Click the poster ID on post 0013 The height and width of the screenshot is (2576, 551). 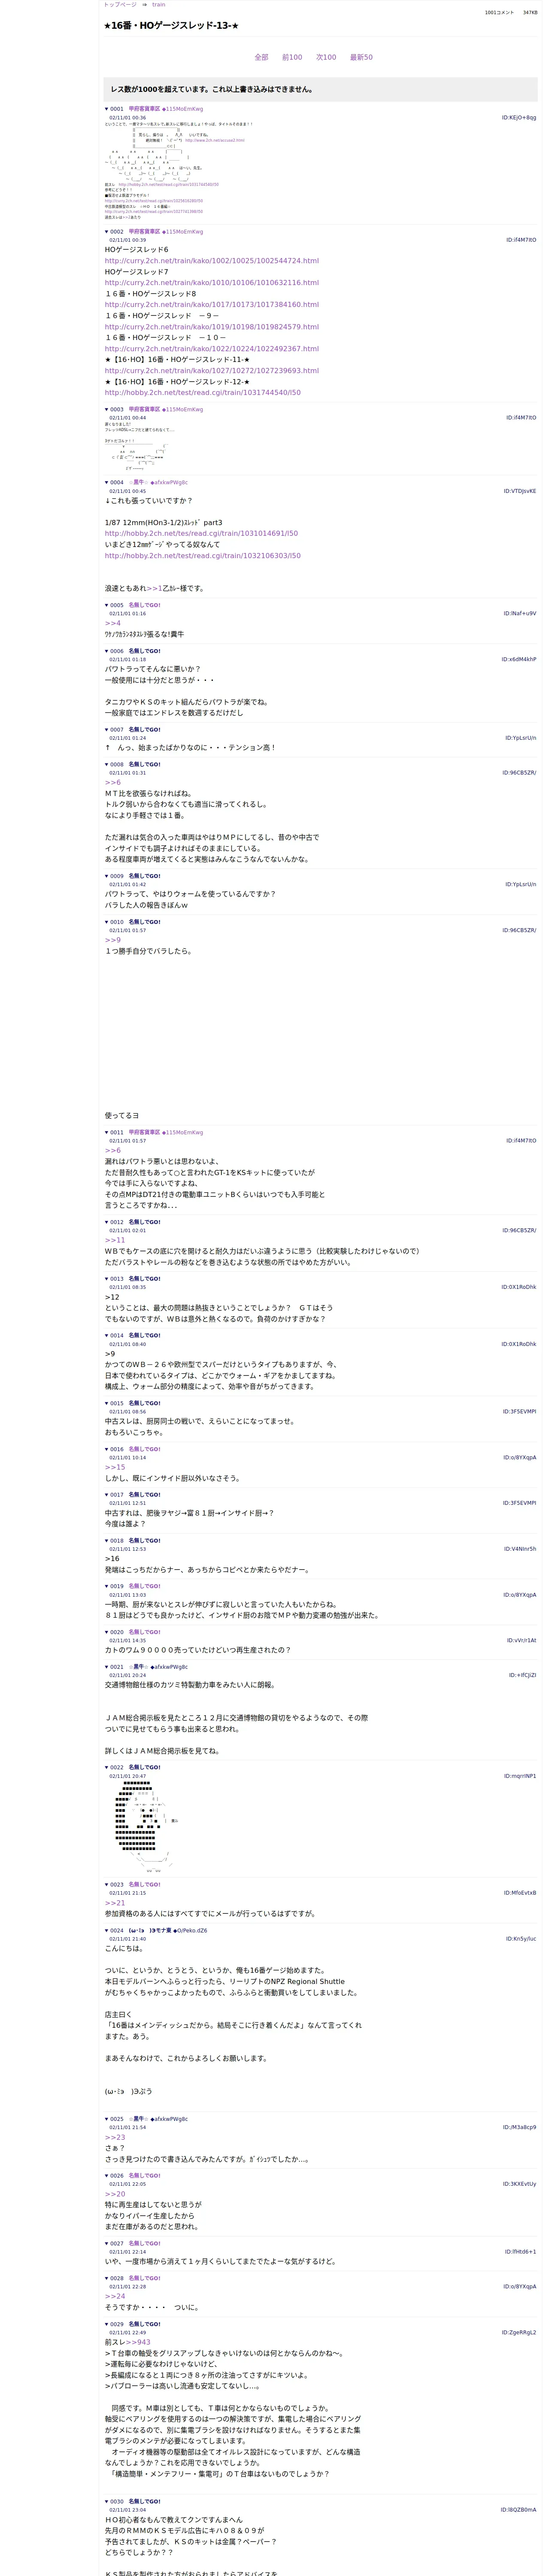click(x=519, y=1287)
